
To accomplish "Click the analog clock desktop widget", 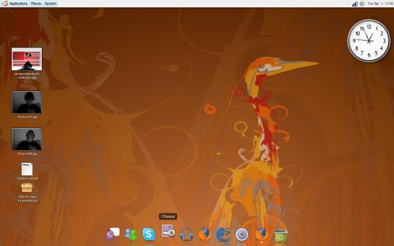I will [369, 41].
